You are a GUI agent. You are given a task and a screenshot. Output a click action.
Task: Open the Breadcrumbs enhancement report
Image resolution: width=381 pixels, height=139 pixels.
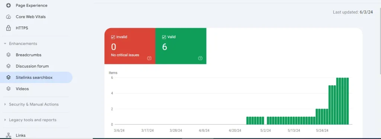(28, 55)
